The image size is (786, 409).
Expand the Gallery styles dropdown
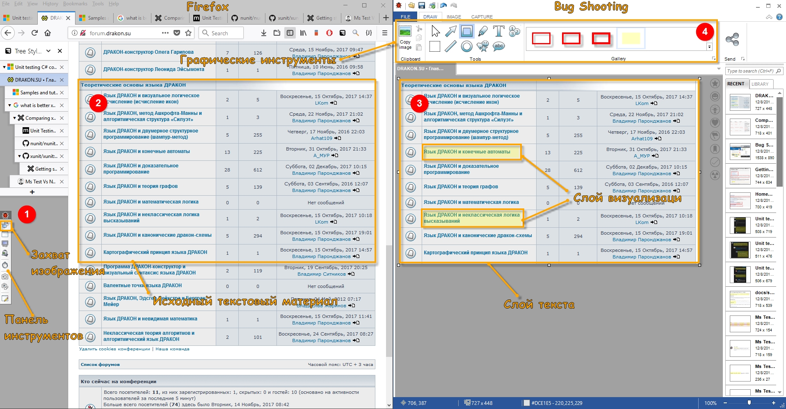[x=709, y=47]
